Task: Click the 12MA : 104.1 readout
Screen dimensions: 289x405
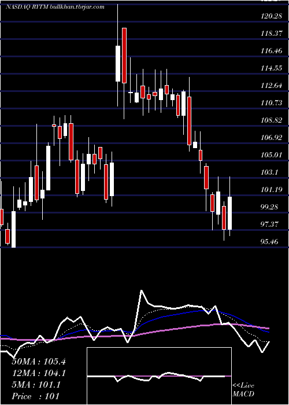Action: (39, 373)
